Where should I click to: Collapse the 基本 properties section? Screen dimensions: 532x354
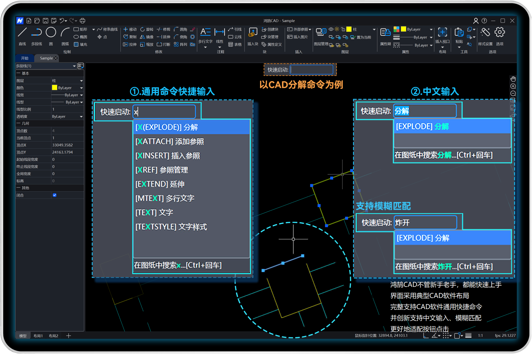click(x=19, y=73)
